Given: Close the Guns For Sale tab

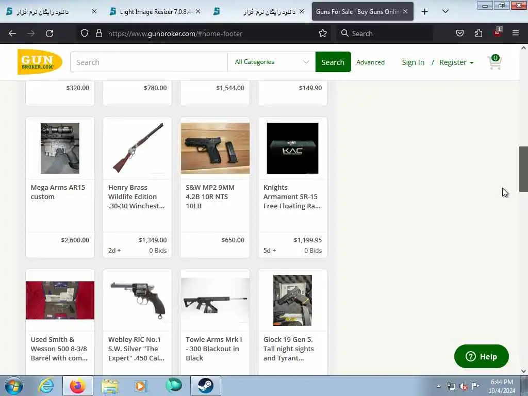Looking at the screenshot, I should point(405,11).
